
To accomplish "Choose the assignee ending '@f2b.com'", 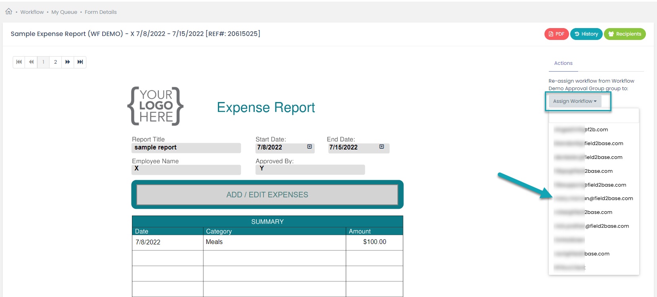I will click(x=594, y=130).
